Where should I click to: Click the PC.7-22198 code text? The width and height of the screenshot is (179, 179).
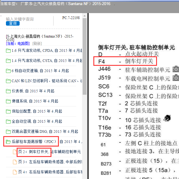point(71,18)
